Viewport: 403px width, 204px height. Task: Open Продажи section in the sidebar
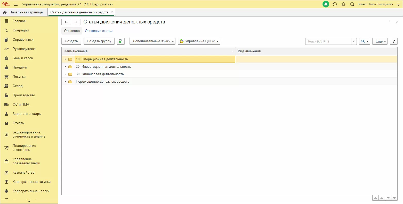[20, 67]
